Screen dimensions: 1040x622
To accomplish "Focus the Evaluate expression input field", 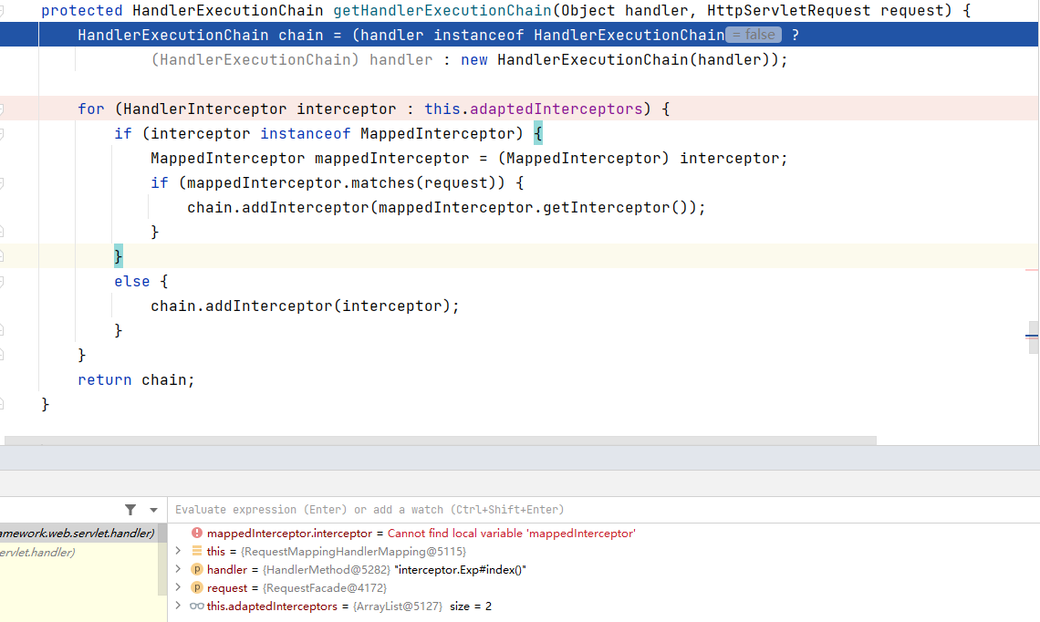I will point(547,510).
